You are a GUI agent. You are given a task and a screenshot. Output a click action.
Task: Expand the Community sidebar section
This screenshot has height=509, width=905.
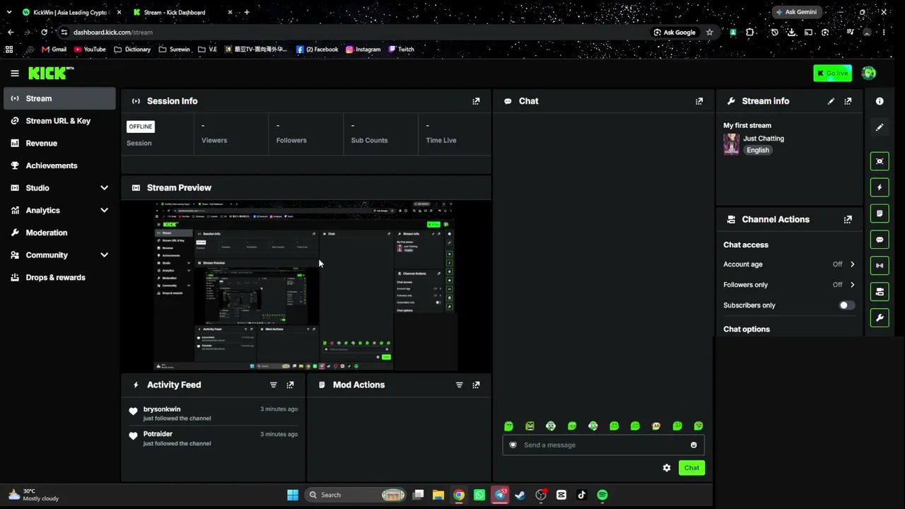[x=104, y=255]
